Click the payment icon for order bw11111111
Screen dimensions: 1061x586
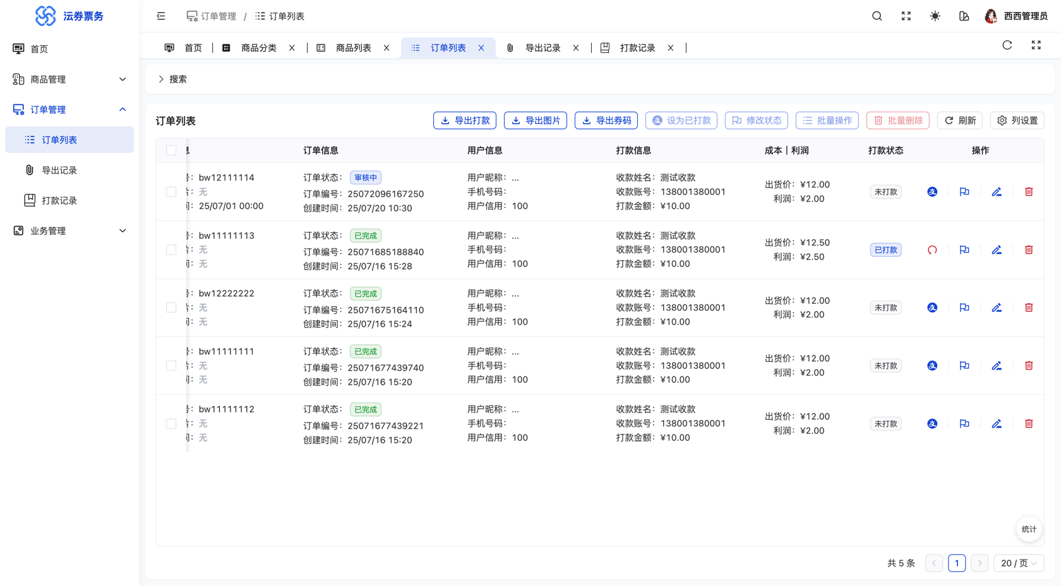pos(932,366)
